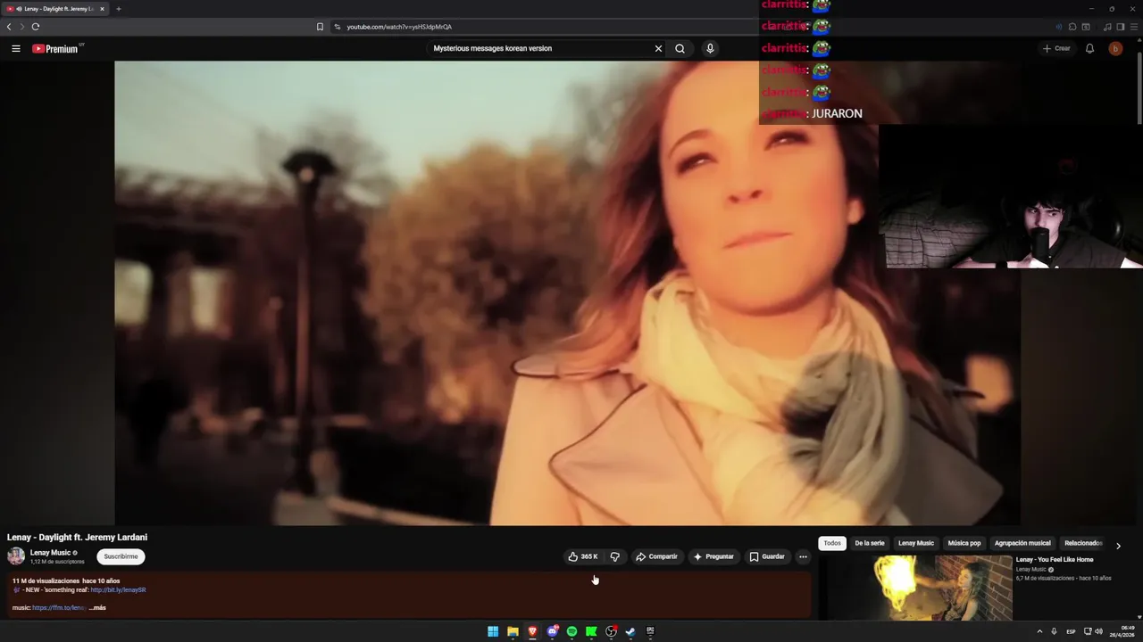This screenshot has height=642, width=1143.
Task: Select the Relacionados chip
Action: coord(1082,543)
